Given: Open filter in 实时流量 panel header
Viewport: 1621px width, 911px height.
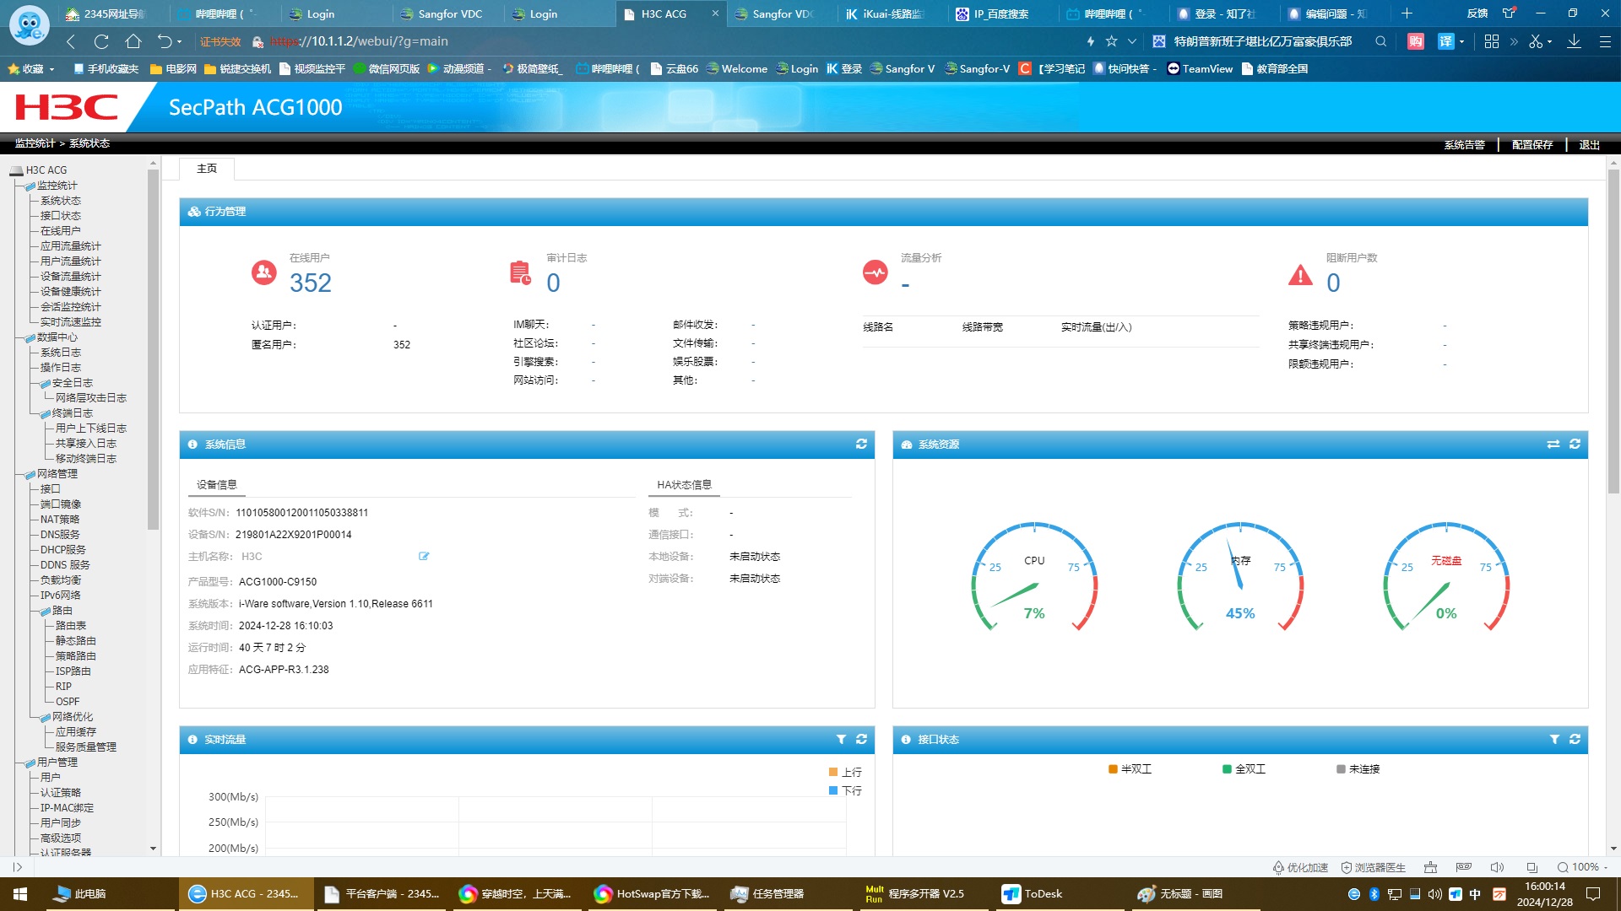Looking at the screenshot, I should [841, 739].
